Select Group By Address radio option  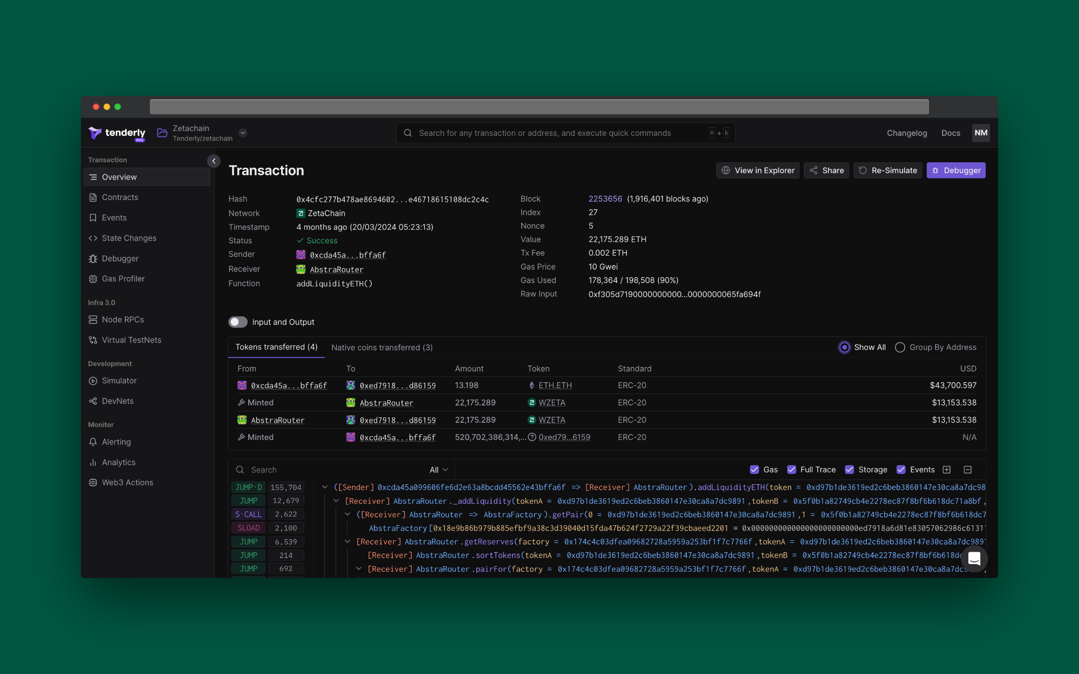tap(900, 347)
